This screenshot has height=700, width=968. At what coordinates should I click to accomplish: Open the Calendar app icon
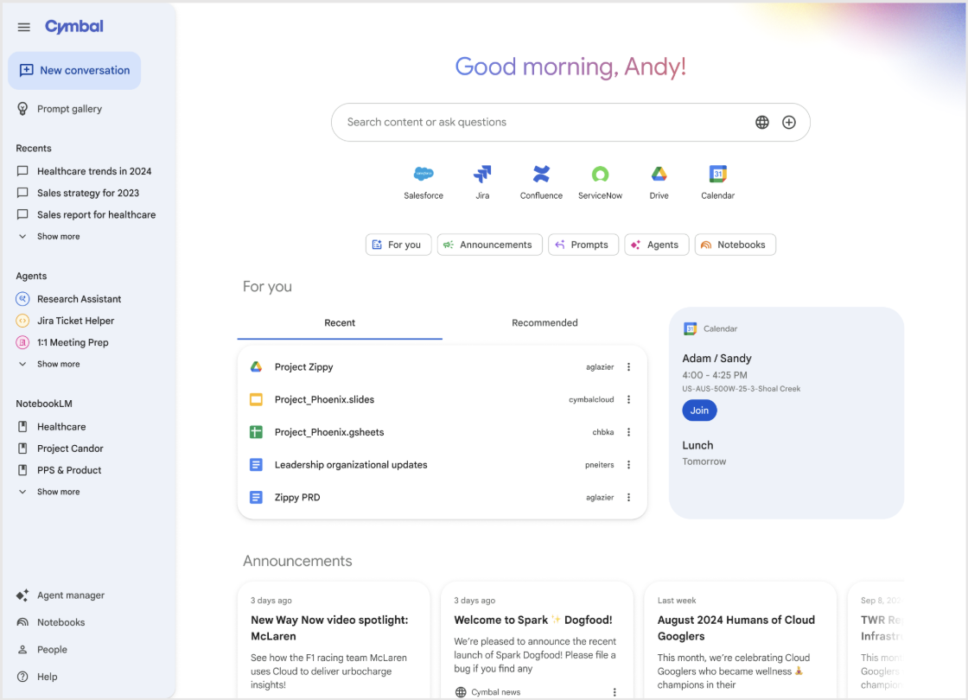point(718,174)
